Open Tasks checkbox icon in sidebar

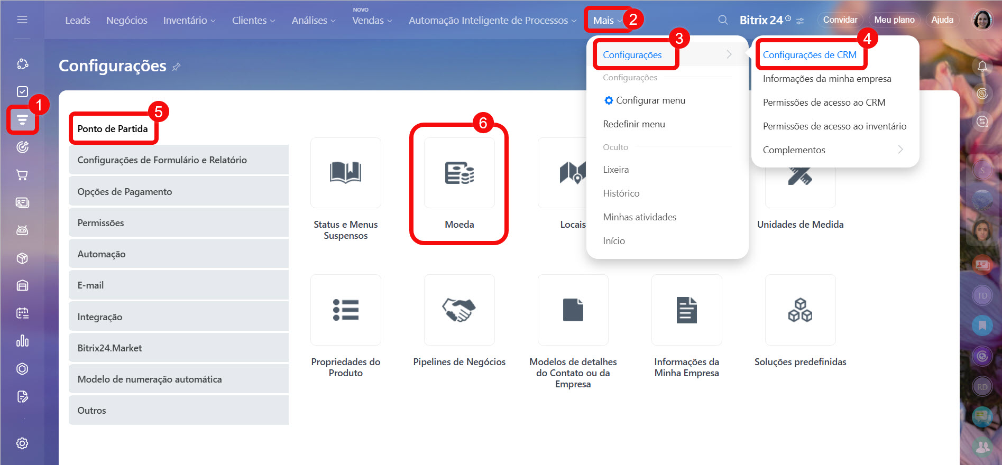pyautogui.click(x=22, y=91)
